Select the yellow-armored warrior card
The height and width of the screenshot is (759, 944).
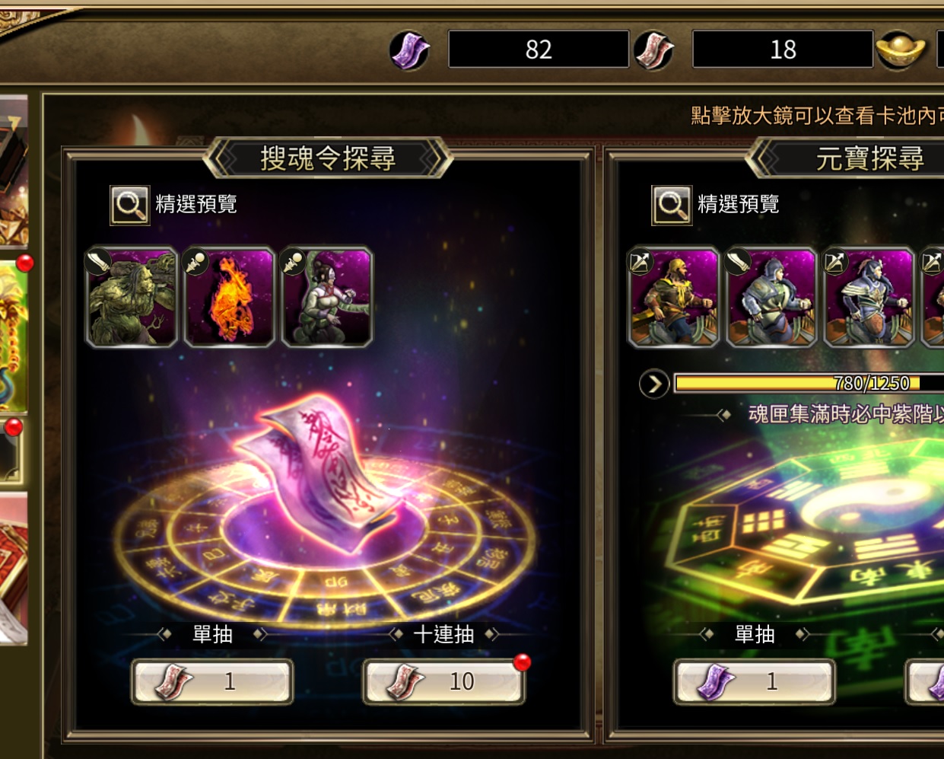click(x=673, y=297)
